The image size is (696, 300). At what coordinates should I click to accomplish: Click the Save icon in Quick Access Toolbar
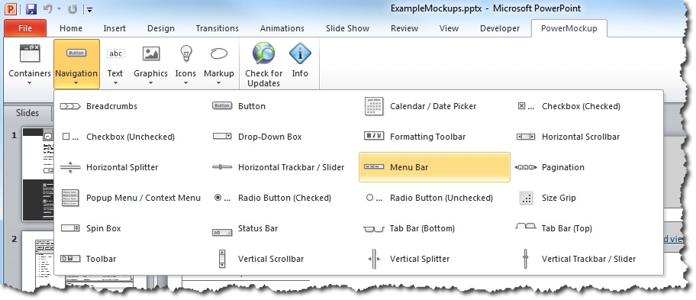[31, 9]
